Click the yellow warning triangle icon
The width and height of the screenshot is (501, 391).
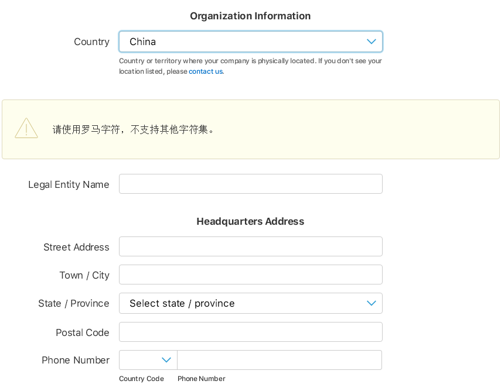point(26,128)
